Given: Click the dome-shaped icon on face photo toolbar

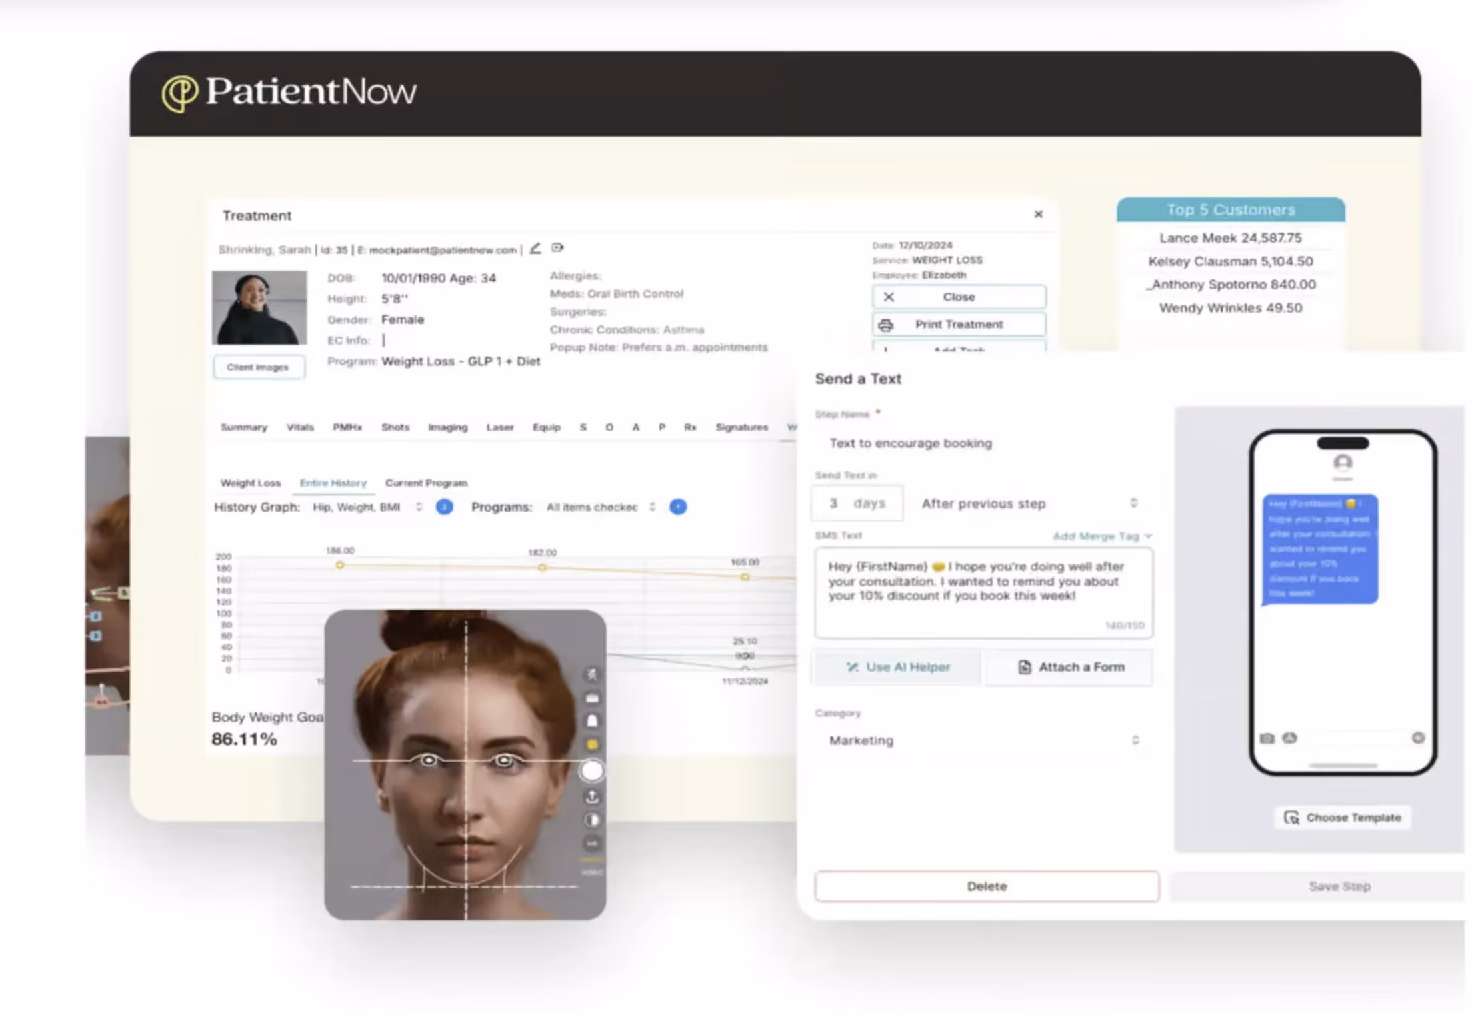Looking at the screenshot, I should point(591,721).
